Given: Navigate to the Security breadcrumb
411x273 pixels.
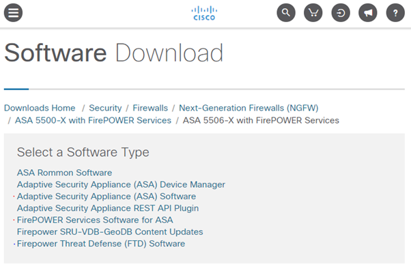Looking at the screenshot, I should point(105,108).
